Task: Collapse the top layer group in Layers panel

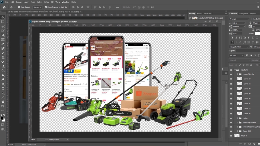Action: click(235, 70)
